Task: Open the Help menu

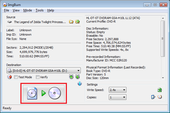Action: 51,10
